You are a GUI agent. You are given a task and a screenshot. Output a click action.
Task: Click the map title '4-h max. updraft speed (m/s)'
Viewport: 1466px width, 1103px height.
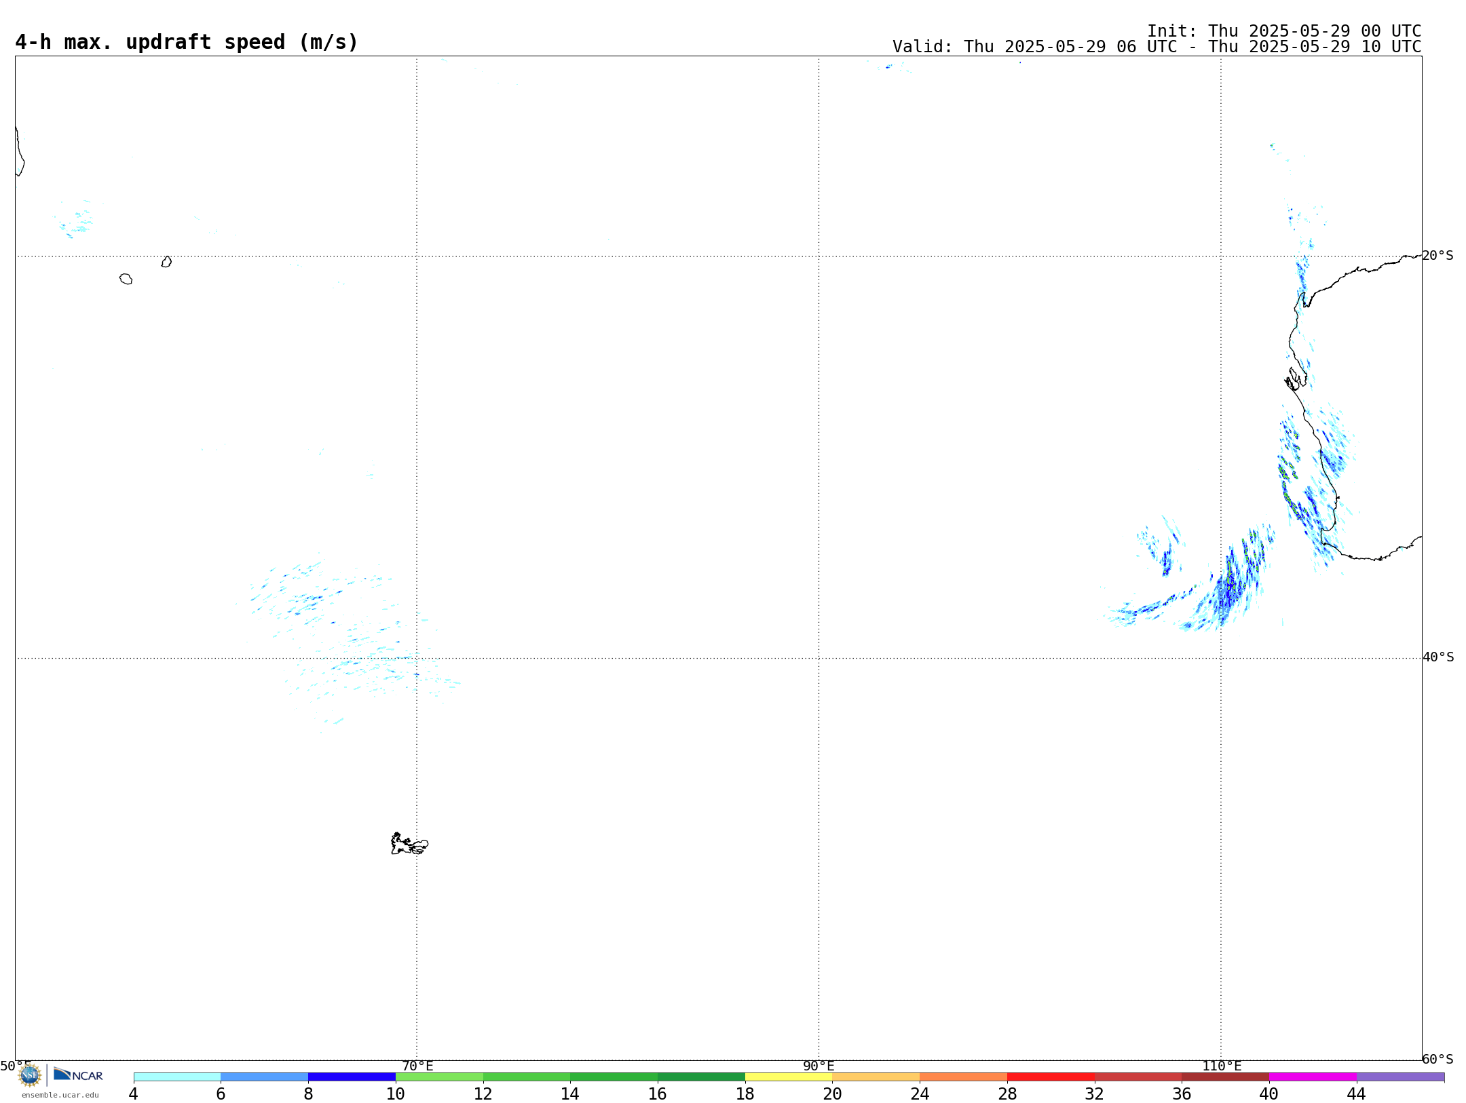[x=187, y=42]
